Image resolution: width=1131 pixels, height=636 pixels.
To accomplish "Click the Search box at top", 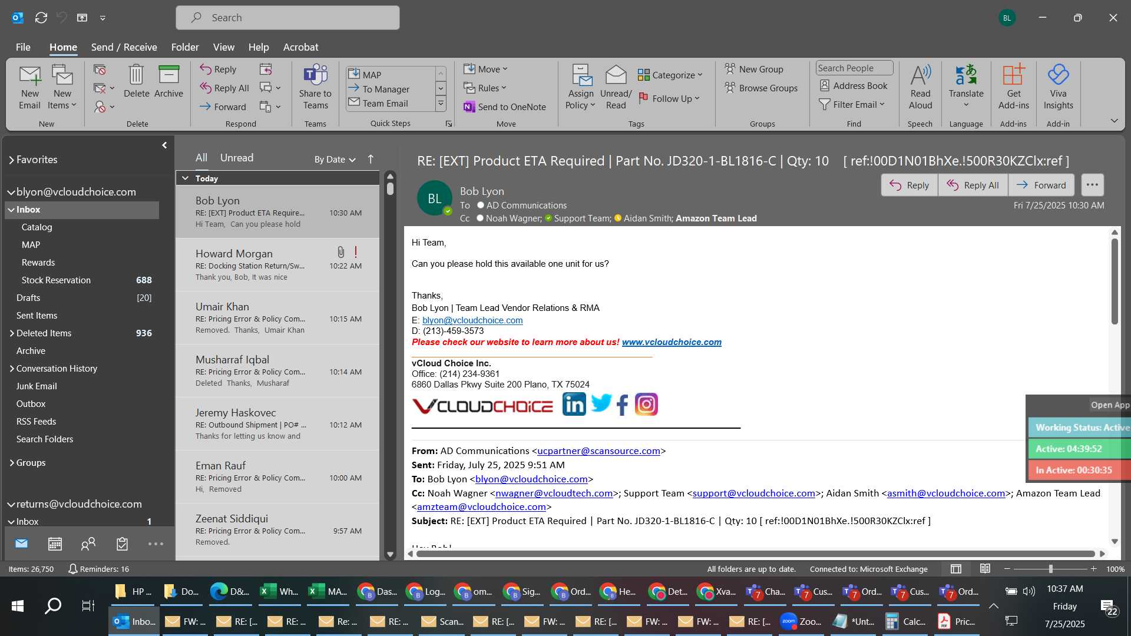I will [287, 18].
